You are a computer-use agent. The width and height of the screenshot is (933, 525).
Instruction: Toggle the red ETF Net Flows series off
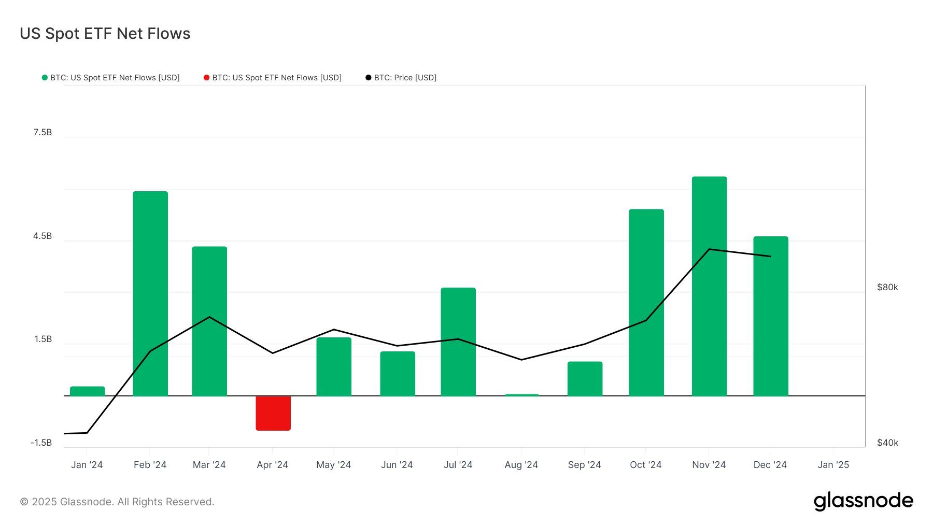click(x=273, y=77)
